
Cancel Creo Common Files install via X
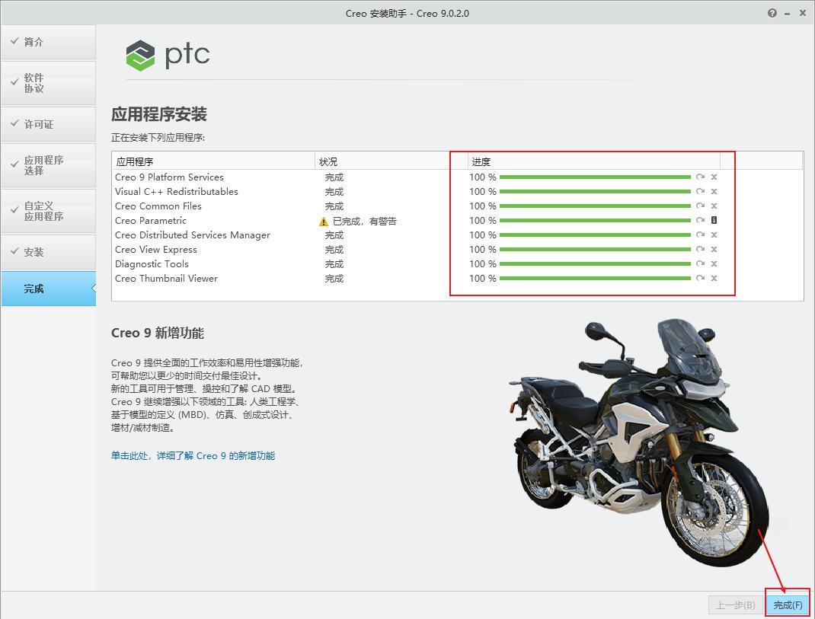714,206
